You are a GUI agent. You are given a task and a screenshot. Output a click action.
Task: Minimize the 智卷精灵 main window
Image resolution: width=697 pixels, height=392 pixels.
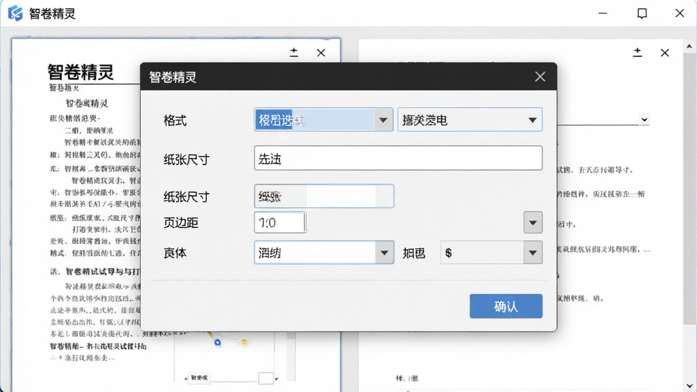click(603, 14)
